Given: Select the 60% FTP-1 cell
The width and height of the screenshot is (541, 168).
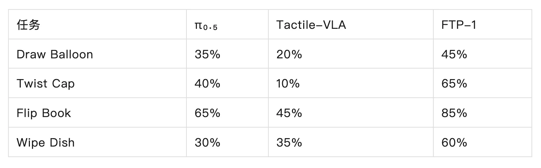Looking at the screenshot, I should 483,142.
